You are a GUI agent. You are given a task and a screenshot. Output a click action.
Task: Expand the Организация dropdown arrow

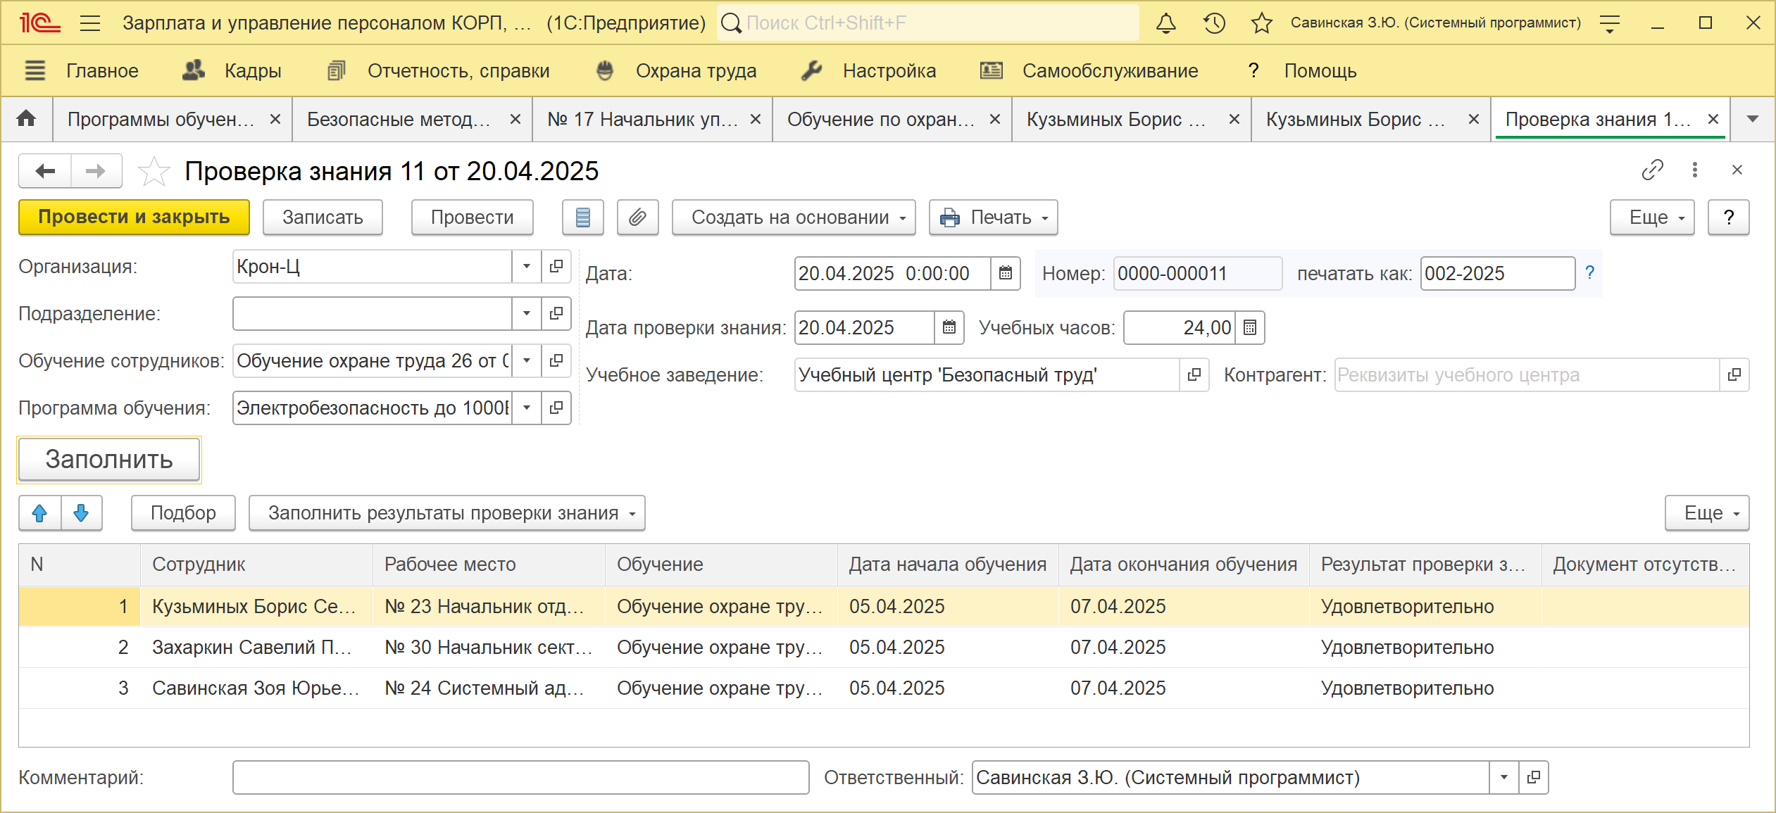point(526,267)
